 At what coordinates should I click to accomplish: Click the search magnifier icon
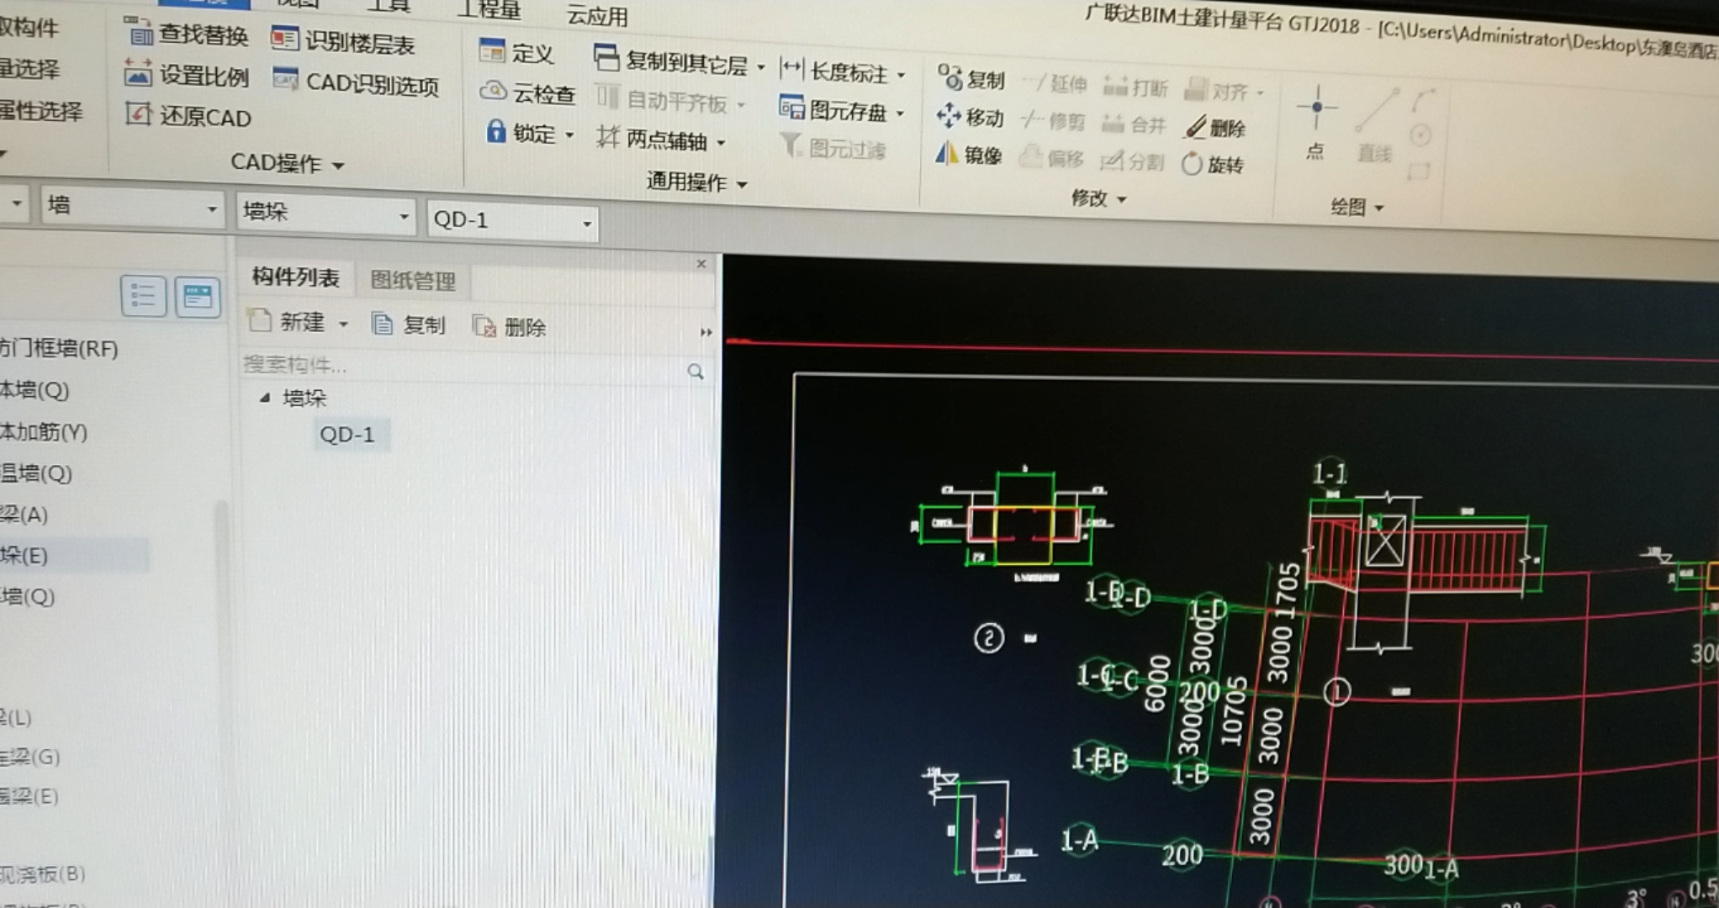click(696, 371)
